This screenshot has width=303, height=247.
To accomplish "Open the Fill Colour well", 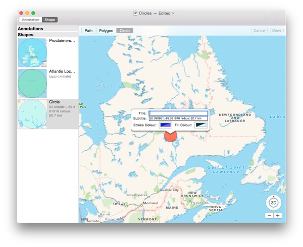I will click(200, 125).
